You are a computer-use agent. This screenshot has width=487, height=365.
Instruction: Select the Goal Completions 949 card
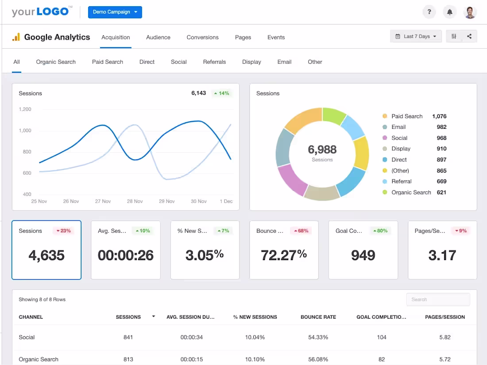tap(363, 250)
